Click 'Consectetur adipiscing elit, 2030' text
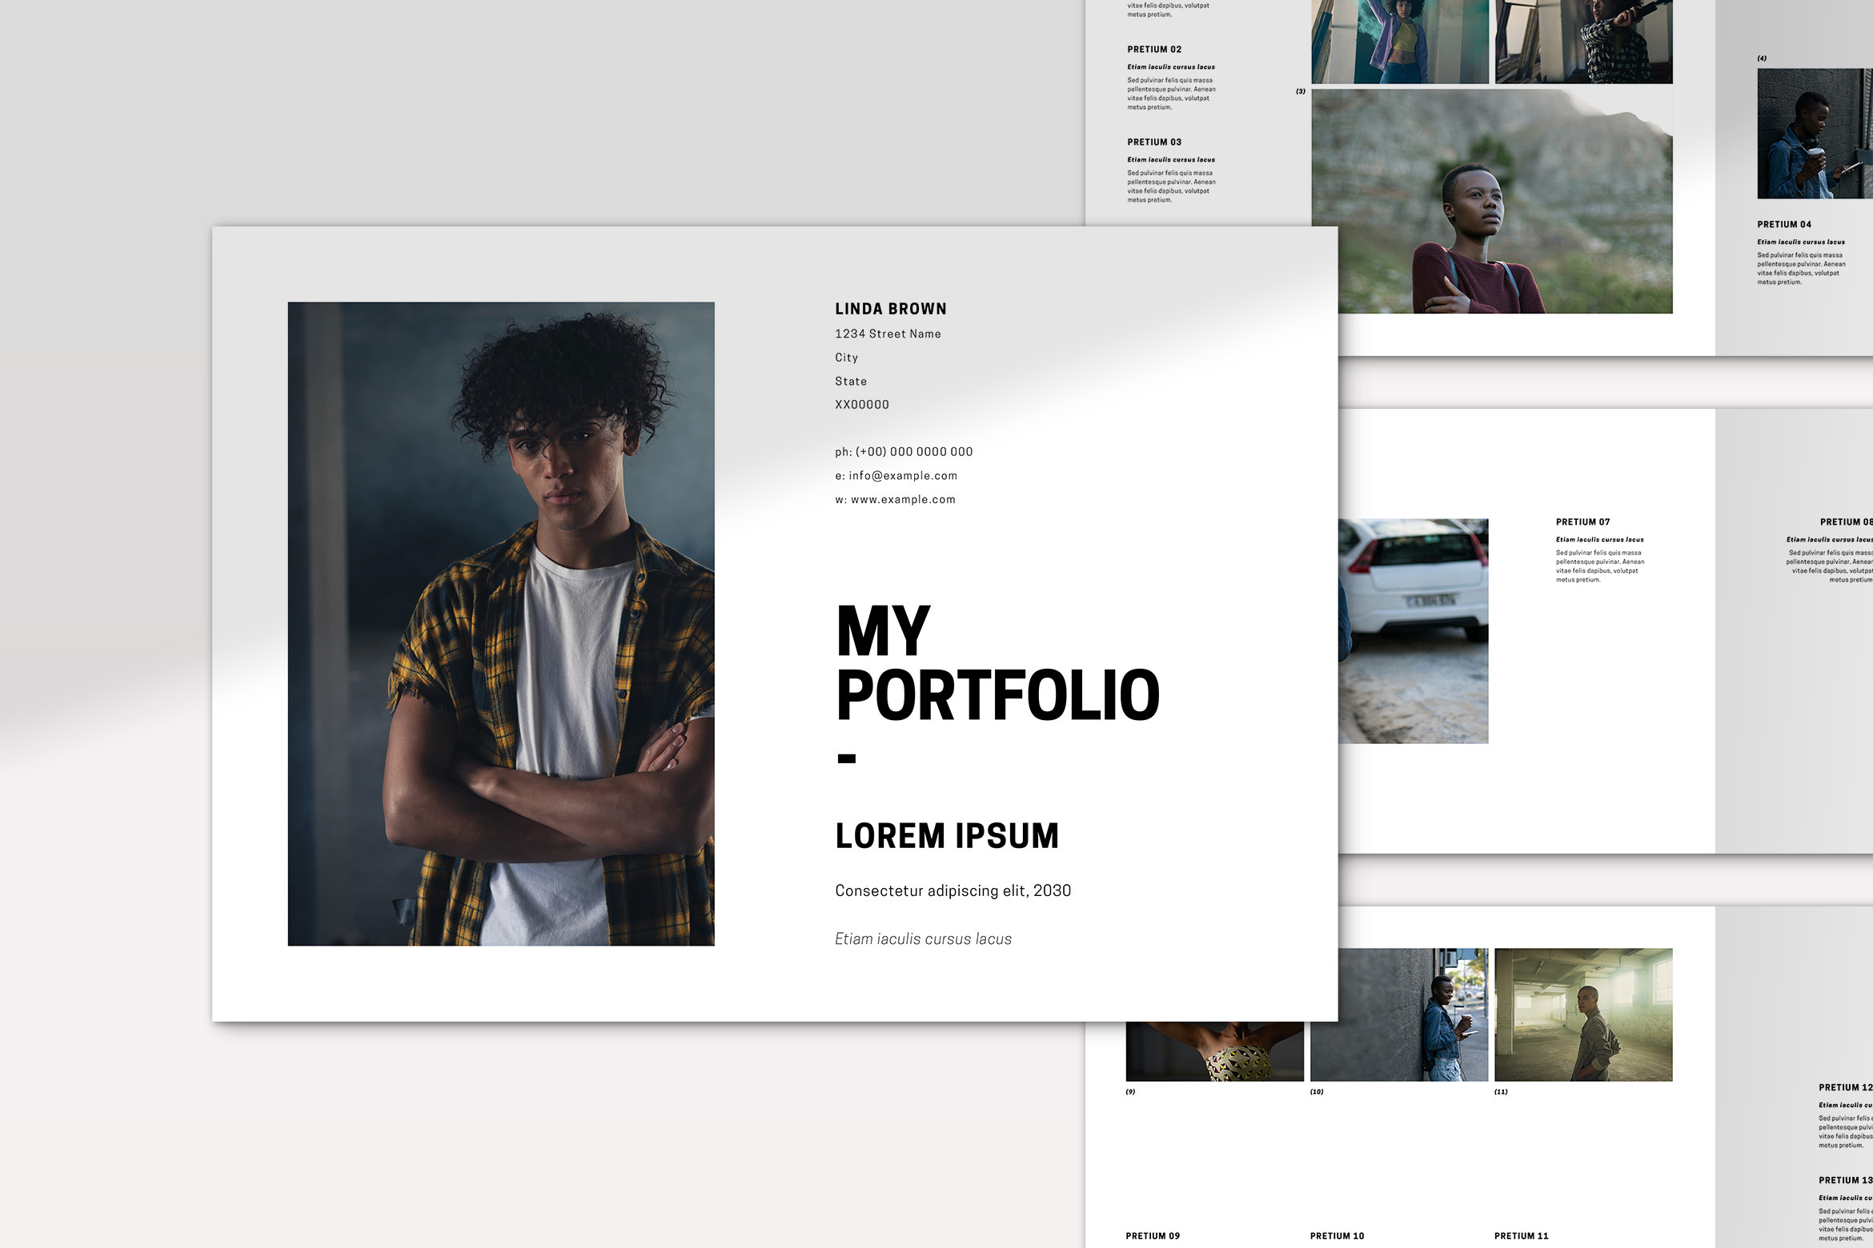Viewport: 1873px width, 1248px height. point(953,890)
